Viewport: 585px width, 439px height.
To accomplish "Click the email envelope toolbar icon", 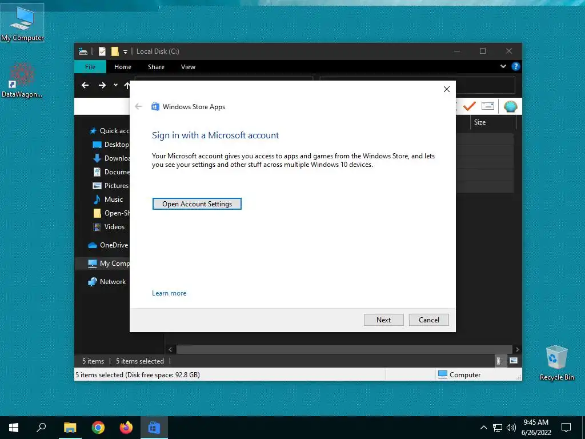I will point(488,106).
